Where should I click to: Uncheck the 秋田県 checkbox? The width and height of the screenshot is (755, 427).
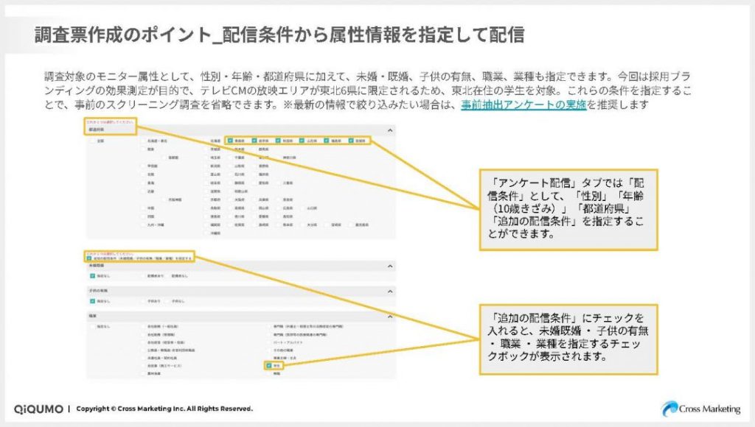pyautogui.click(x=278, y=141)
